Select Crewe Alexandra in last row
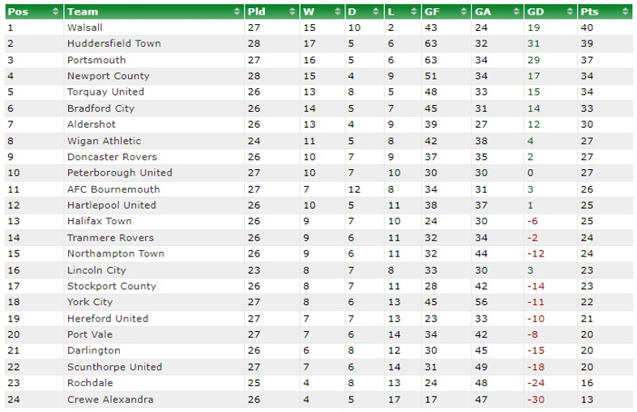The width and height of the screenshot is (637, 412). click(x=110, y=399)
